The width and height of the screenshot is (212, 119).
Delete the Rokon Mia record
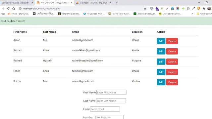coord(172,82)
